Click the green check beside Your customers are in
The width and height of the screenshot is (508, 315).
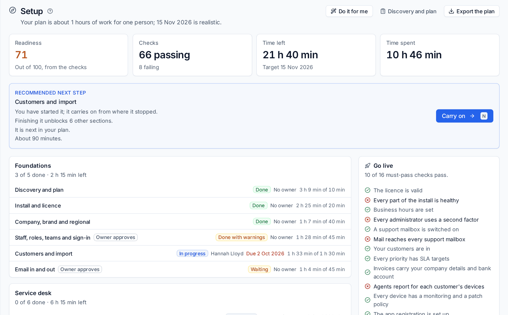click(x=367, y=249)
